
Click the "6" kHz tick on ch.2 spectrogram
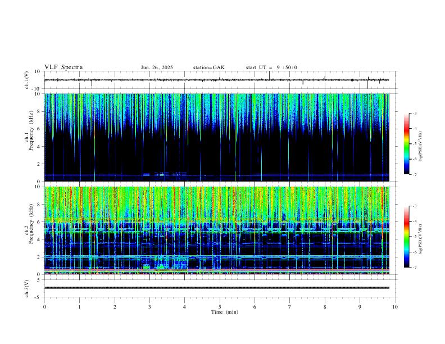tap(39, 222)
